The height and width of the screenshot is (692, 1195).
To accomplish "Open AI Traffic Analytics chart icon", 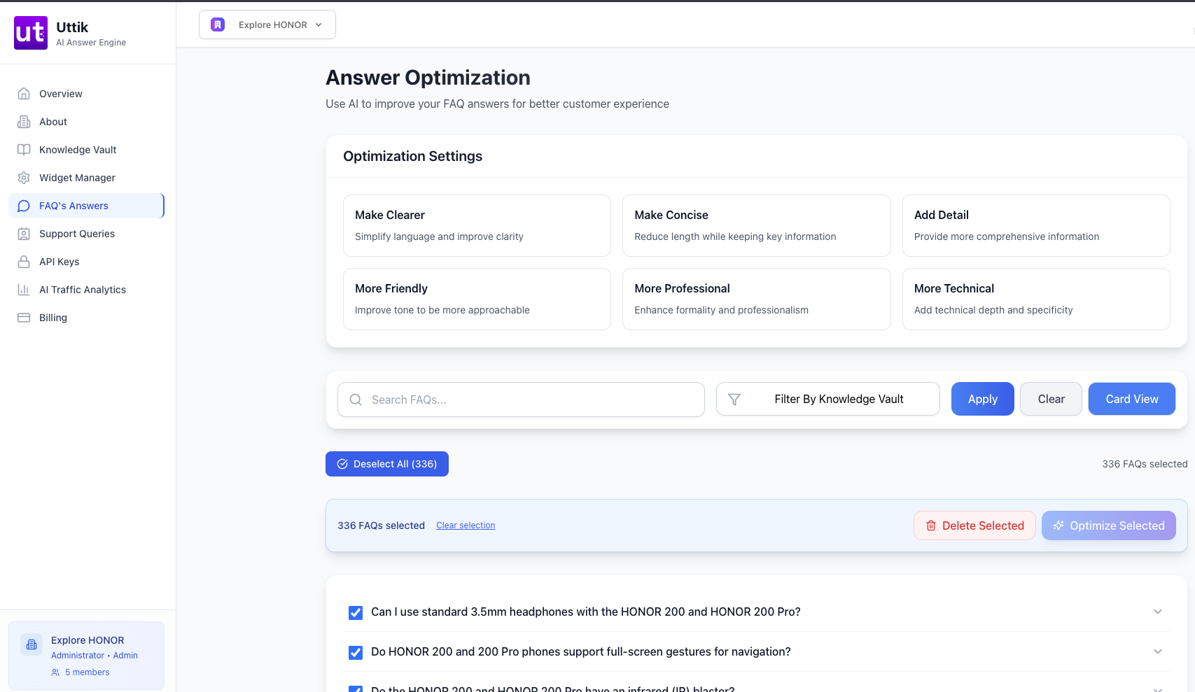I will (x=24, y=290).
